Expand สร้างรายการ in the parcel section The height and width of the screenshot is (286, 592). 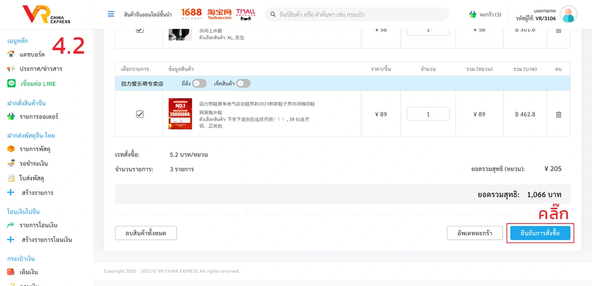click(x=37, y=193)
